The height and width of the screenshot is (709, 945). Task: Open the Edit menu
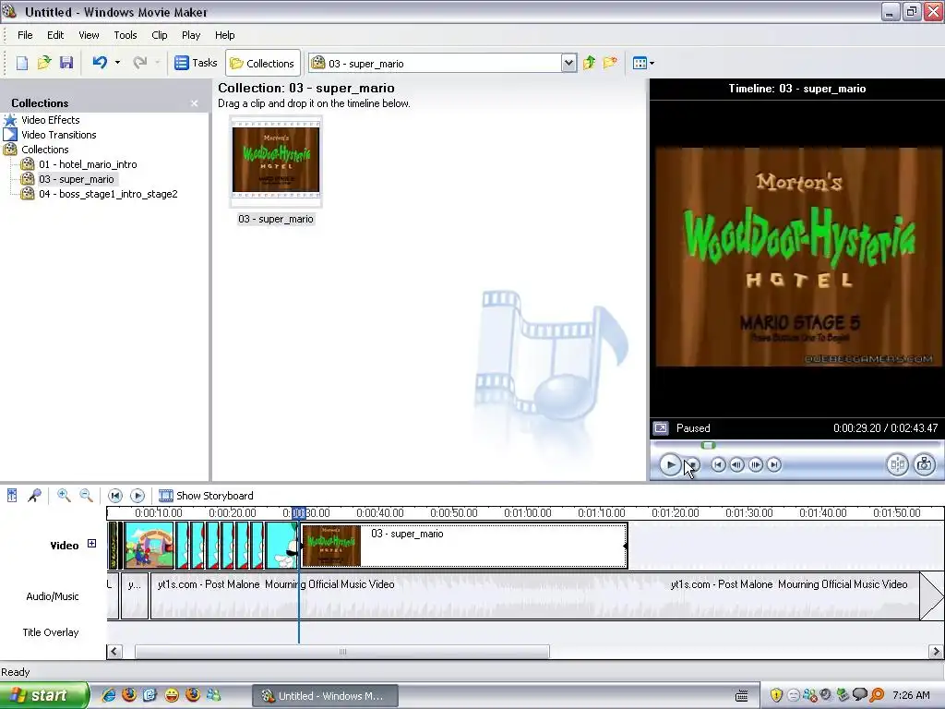click(x=55, y=35)
